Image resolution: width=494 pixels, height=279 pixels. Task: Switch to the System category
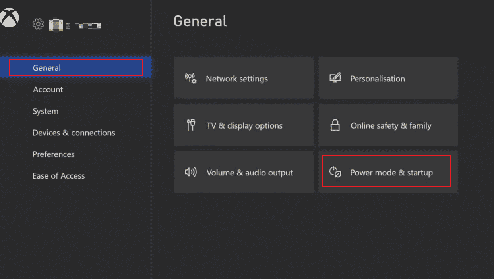point(45,111)
